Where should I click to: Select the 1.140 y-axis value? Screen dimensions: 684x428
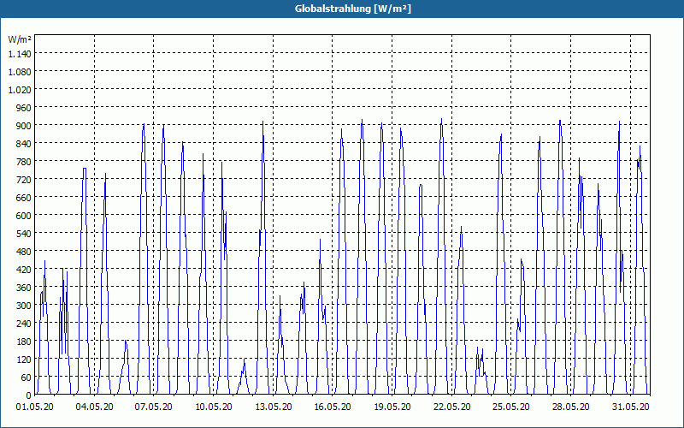tap(20, 53)
